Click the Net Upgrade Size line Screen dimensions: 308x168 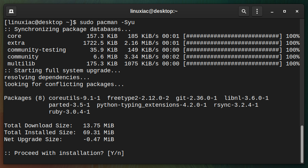click(59, 139)
